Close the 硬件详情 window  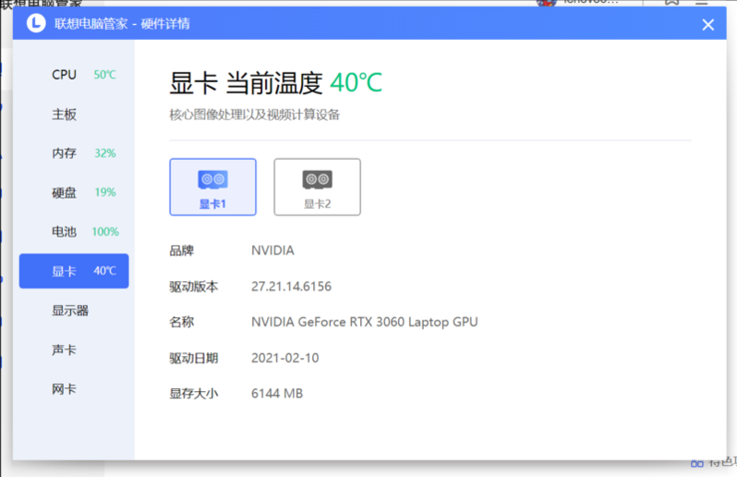click(707, 25)
